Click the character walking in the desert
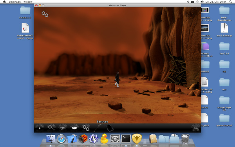This screenshot has height=147, width=235. pos(117,80)
